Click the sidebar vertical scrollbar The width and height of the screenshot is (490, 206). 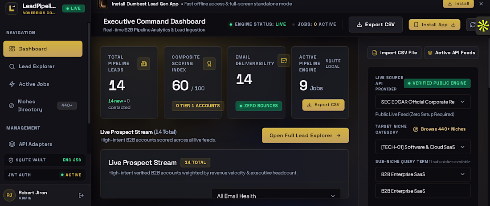[90, 74]
